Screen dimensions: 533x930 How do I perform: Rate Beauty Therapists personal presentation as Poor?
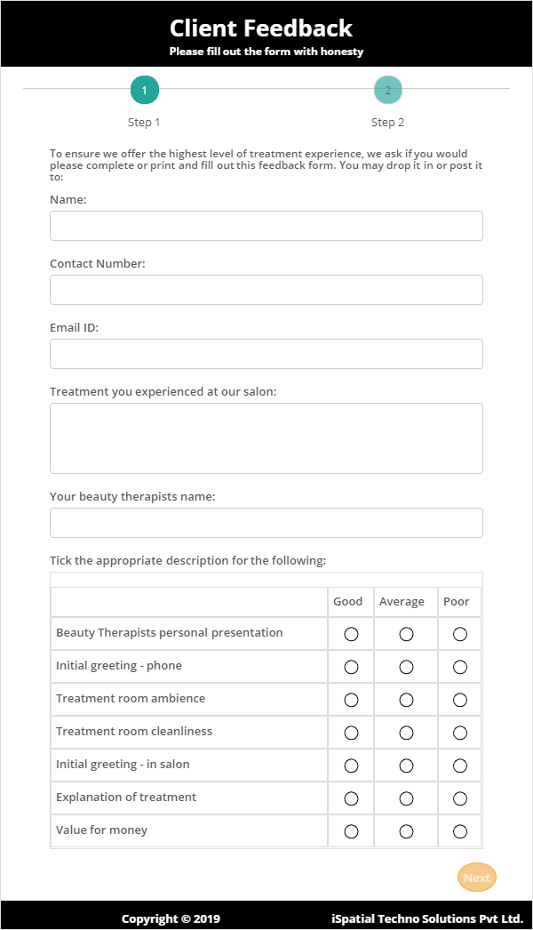click(x=460, y=634)
